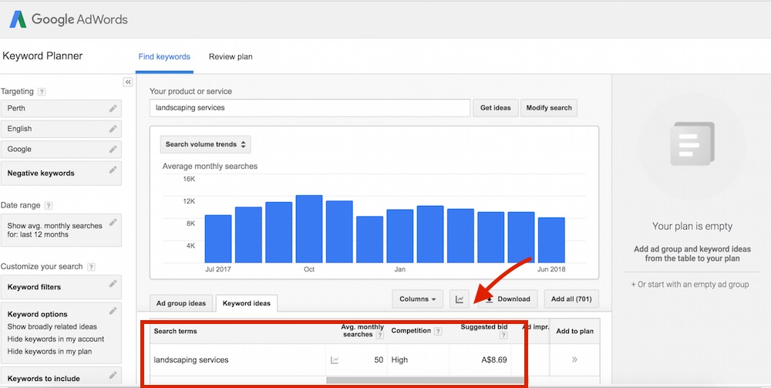The image size is (771, 388).
Task: Switch to Review plan tab
Action: click(231, 56)
